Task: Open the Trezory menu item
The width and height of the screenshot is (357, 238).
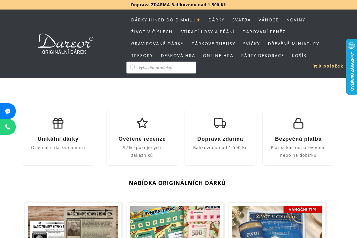Action: 142,56
